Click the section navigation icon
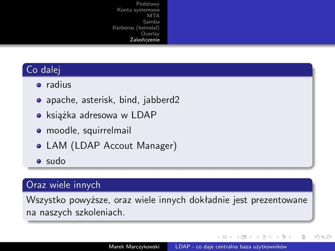Viewport: 335px width, 251px height. [284, 237]
